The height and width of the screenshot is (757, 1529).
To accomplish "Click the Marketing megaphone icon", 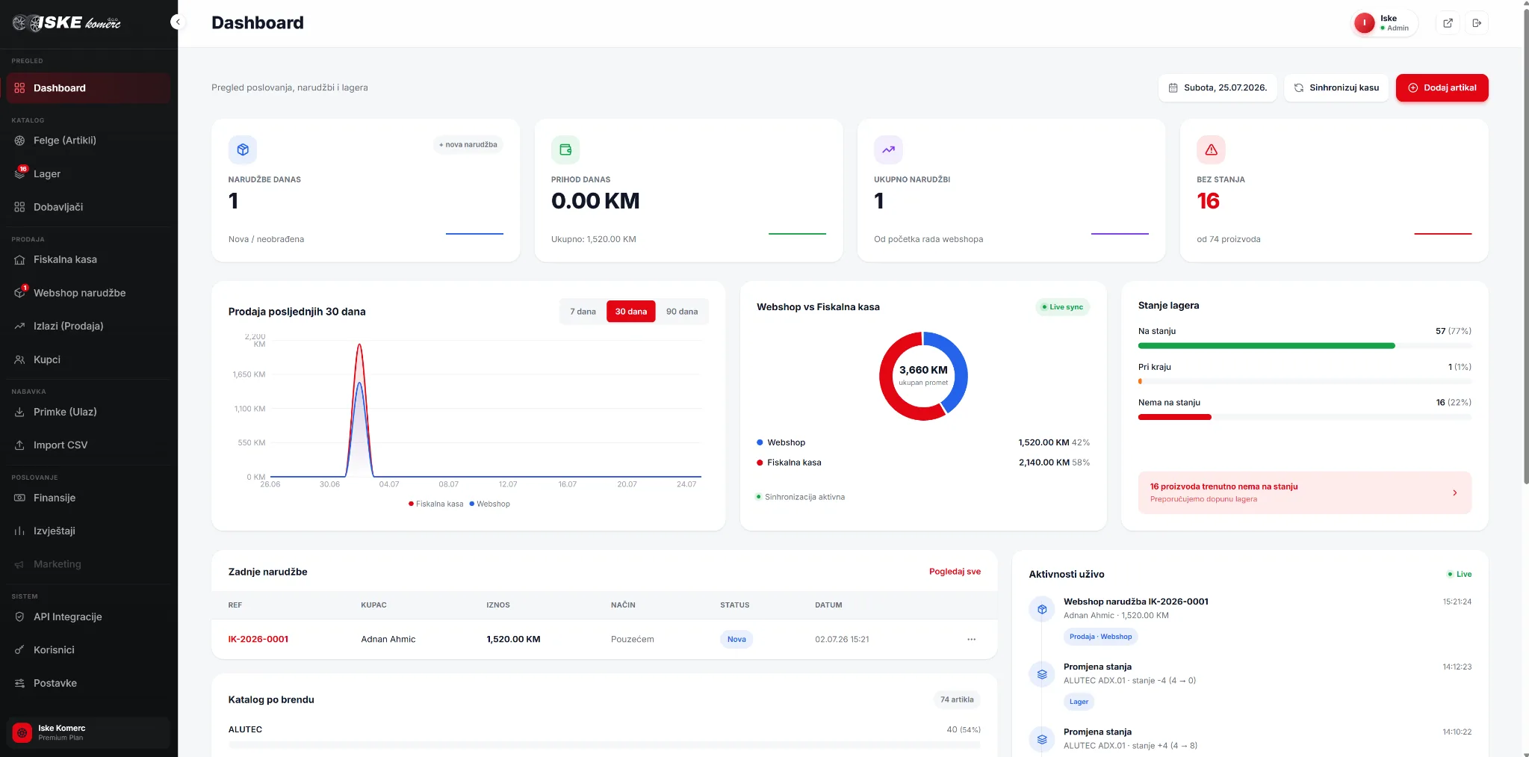I will (x=19, y=564).
